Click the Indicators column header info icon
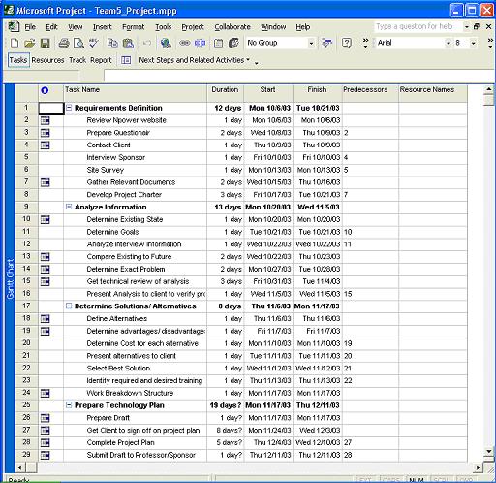The image size is (496, 483). click(x=45, y=90)
